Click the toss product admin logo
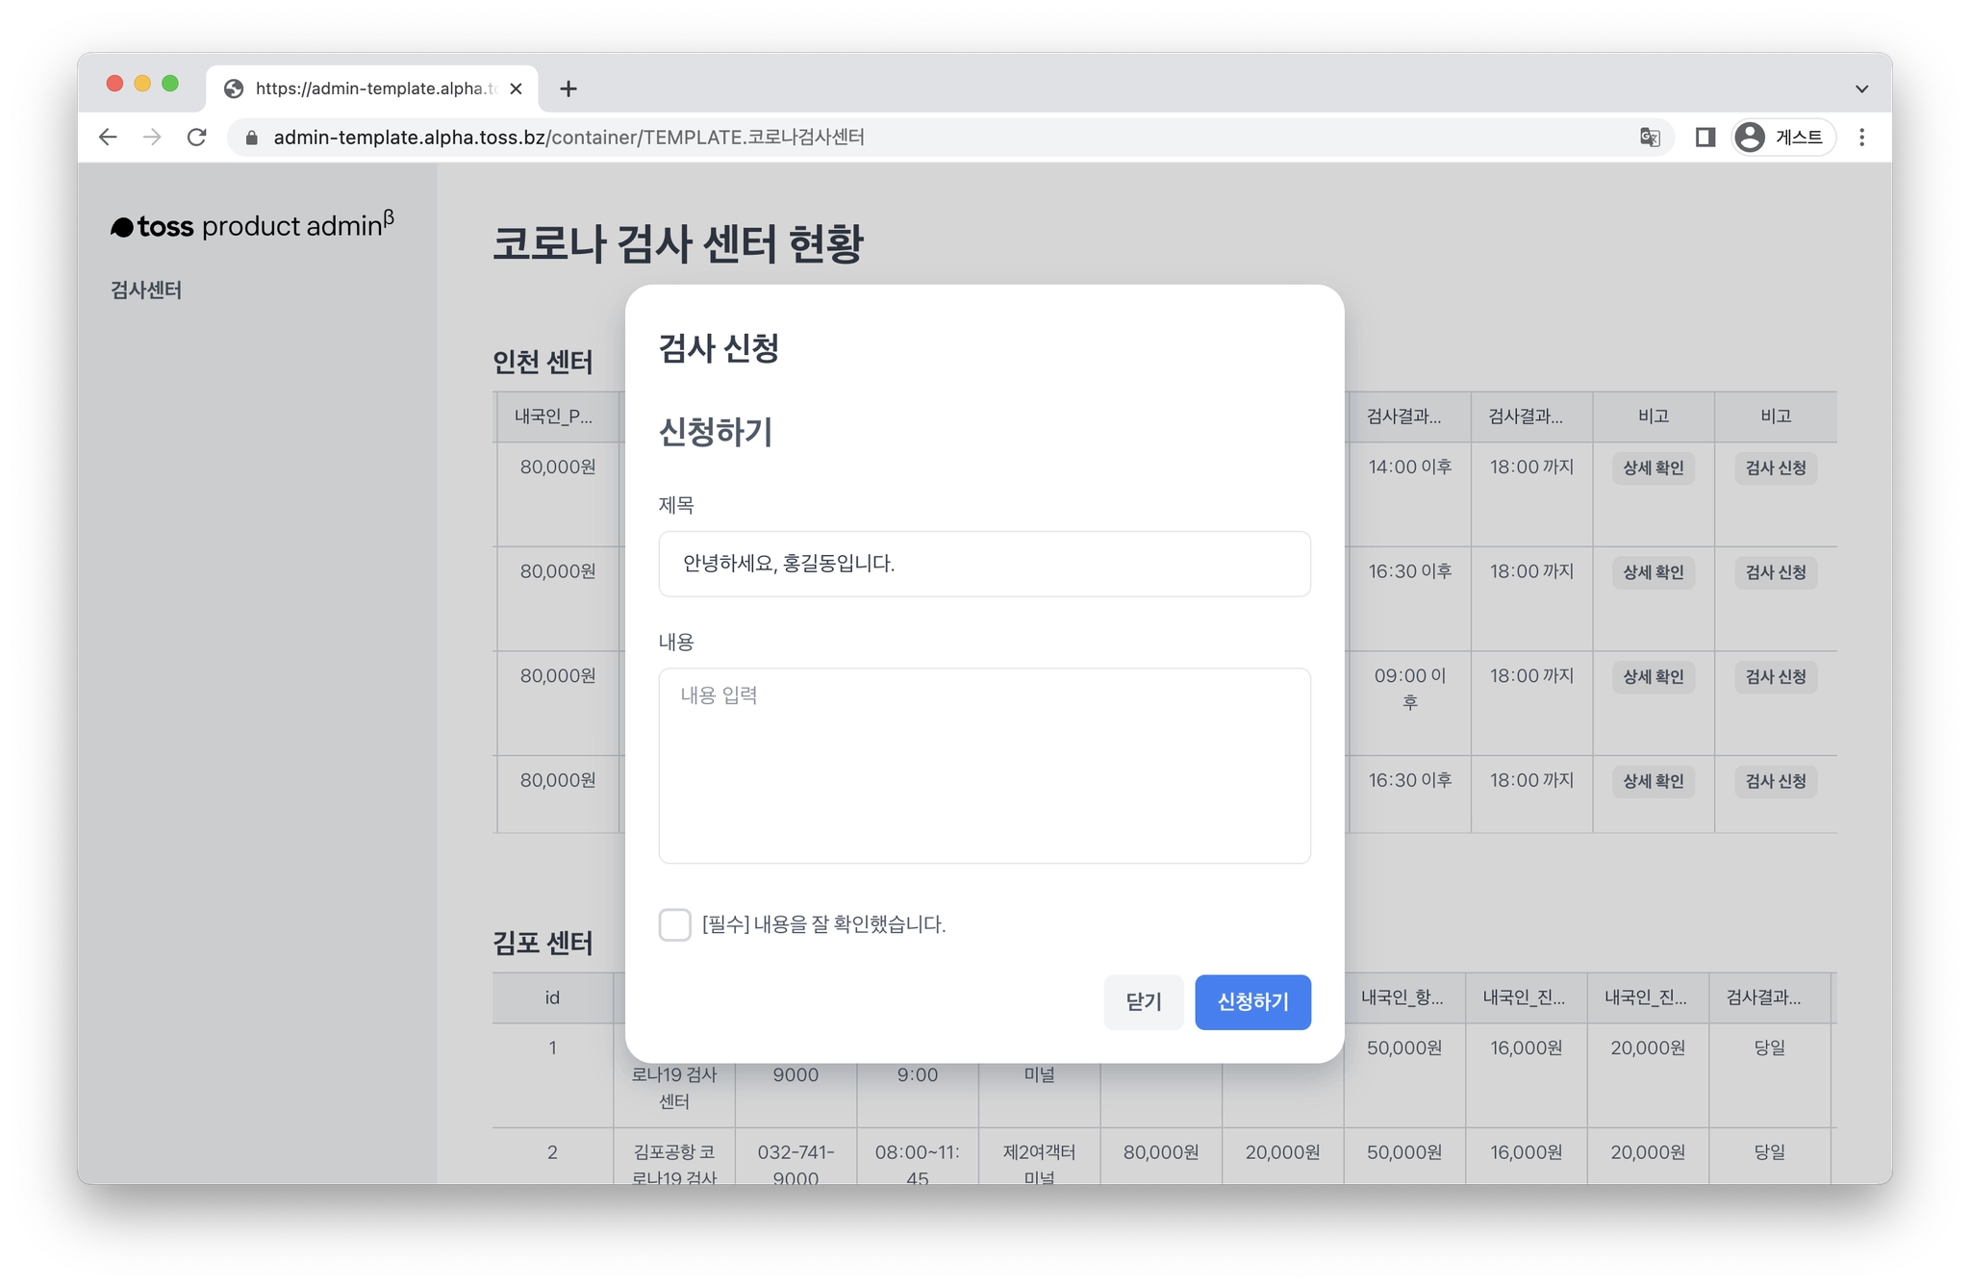The height and width of the screenshot is (1287, 1970). pos(252,226)
